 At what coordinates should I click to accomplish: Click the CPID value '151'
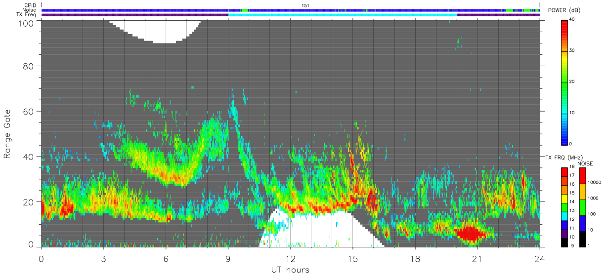pos(305,5)
